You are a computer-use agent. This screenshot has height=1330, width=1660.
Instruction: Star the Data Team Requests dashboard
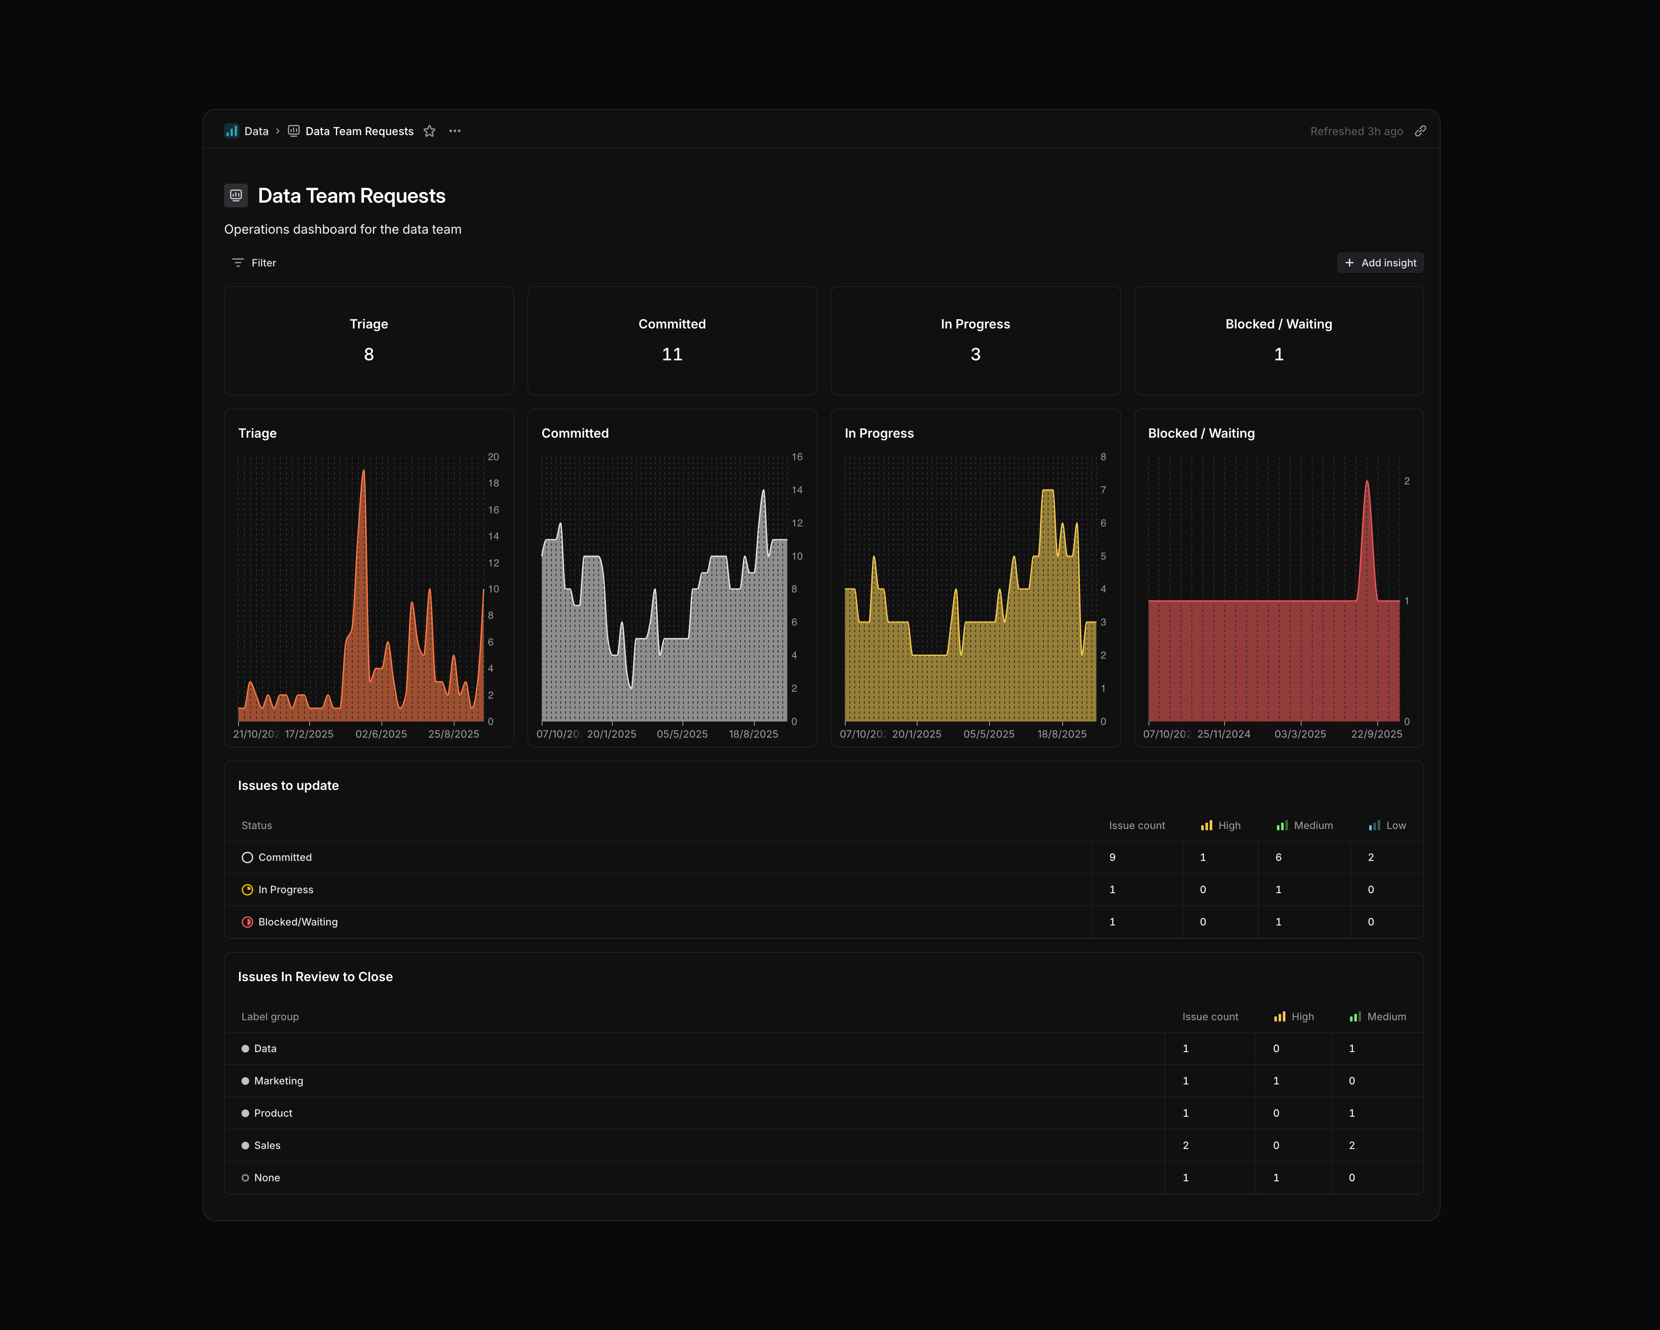(x=429, y=132)
